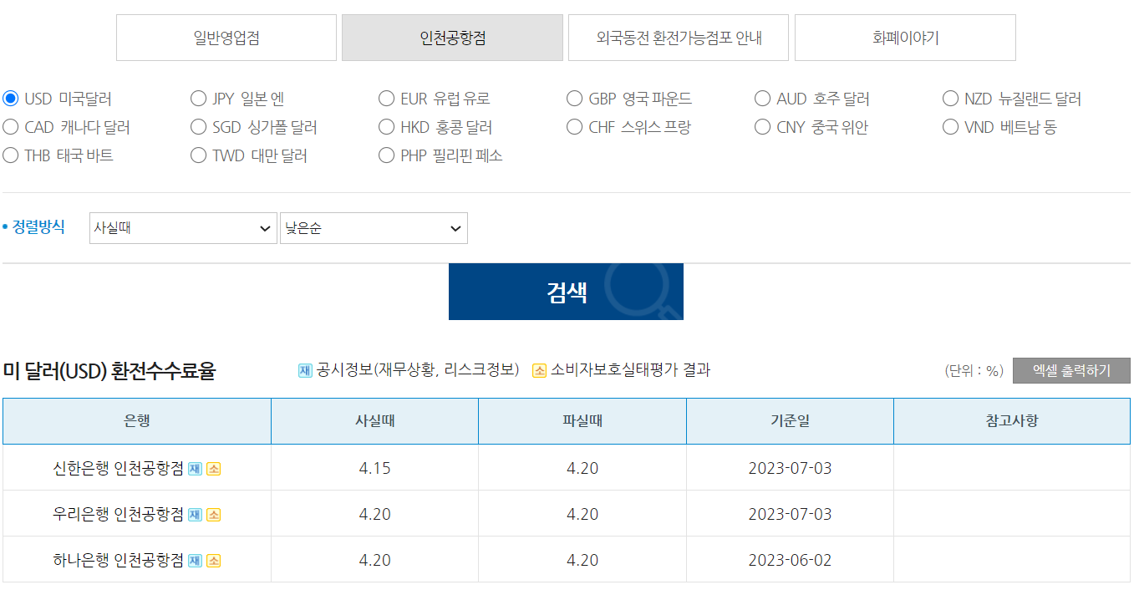The width and height of the screenshot is (1139, 595).
Task: Select the CHF 스위스 프랑 radio button
Action: (x=574, y=126)
